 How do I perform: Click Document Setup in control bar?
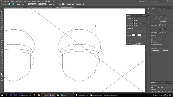pos(71,4)
